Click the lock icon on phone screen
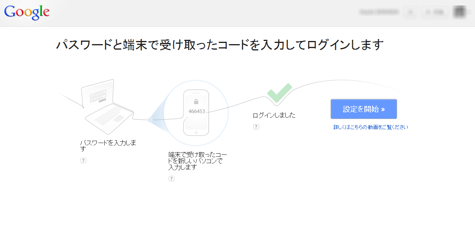The image size is (475, 249). pyautogui.click(x=196, y=102)
